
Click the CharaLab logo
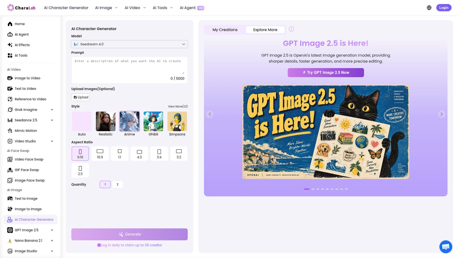point(20,8)
